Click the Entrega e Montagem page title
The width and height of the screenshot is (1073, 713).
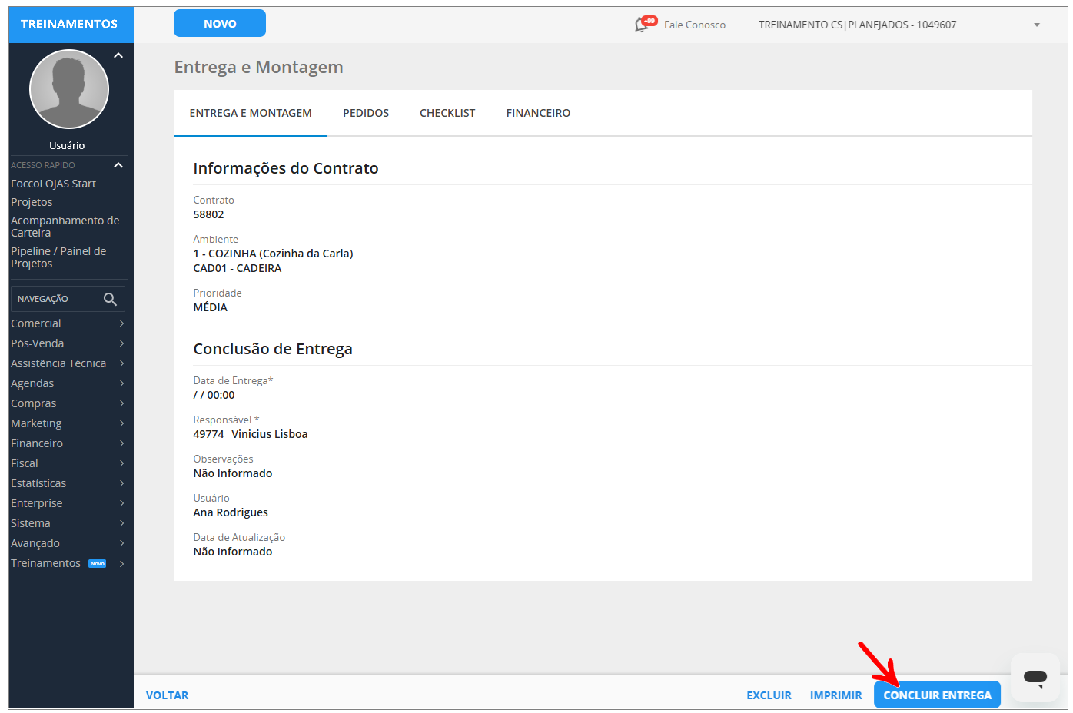pyautogui.click(x=258, y=67)
